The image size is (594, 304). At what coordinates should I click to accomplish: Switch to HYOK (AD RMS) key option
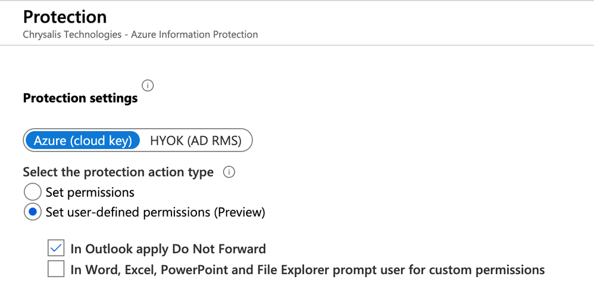pos(195,141)
